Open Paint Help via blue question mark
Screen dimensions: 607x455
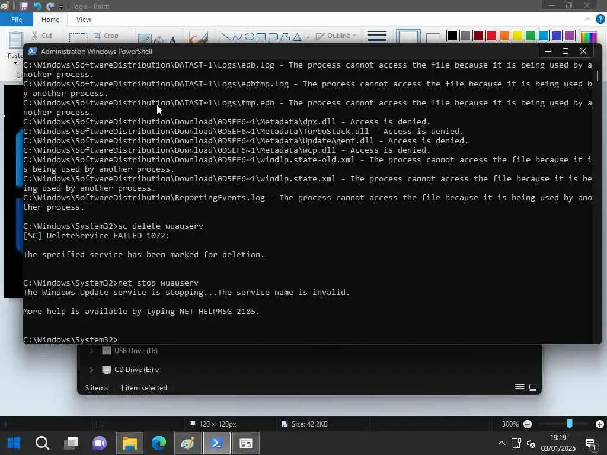(600, 19)
